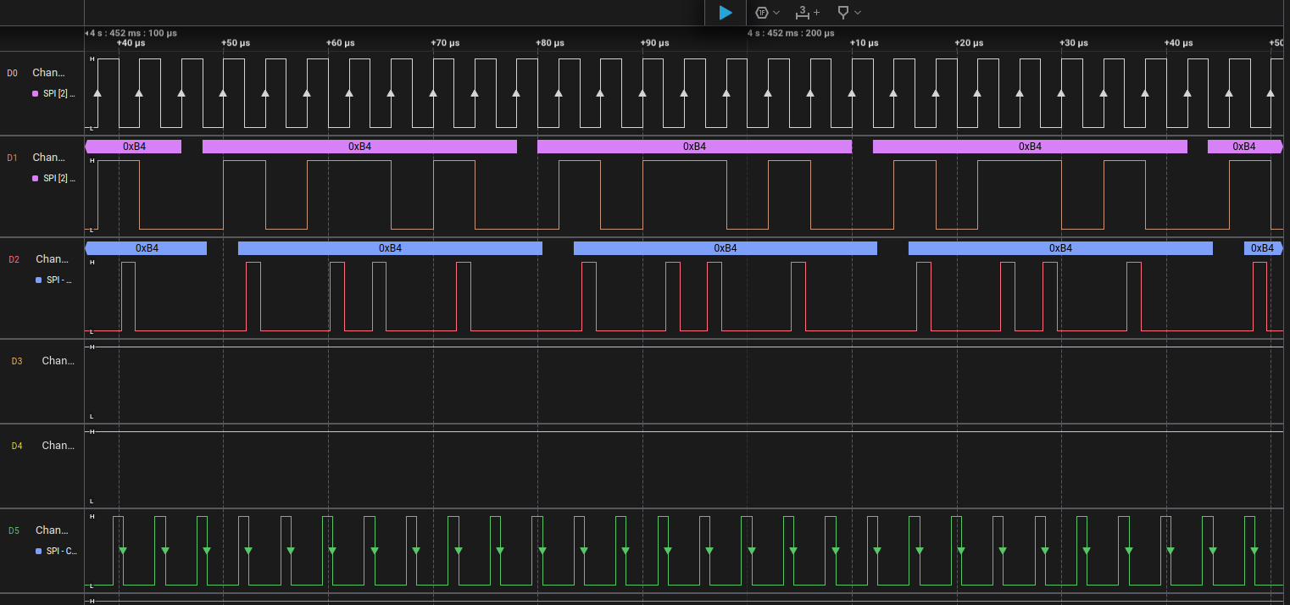The height and width of the screenshot is (605, 1290).
Task: Select the D0 channel label
Action: tap(12, 73)
